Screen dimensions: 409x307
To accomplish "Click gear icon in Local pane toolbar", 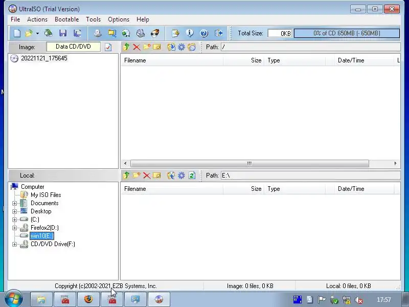I will tap(181, 176).
